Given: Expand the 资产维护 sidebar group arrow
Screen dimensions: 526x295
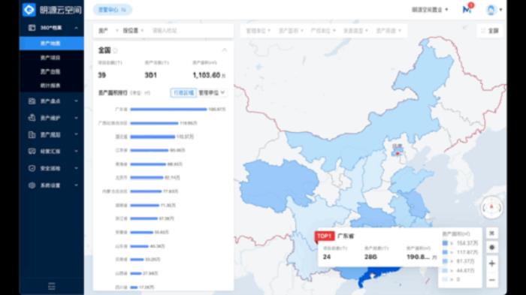Looking at the screenshot, I should click(x=76, y=118).
